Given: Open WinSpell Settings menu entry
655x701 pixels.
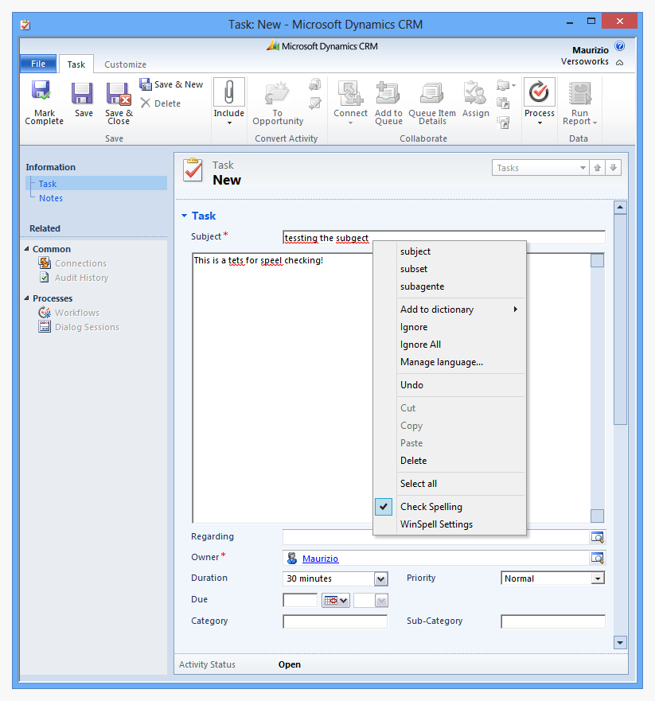Looking at the screenshot, I should tap(449, 524).
